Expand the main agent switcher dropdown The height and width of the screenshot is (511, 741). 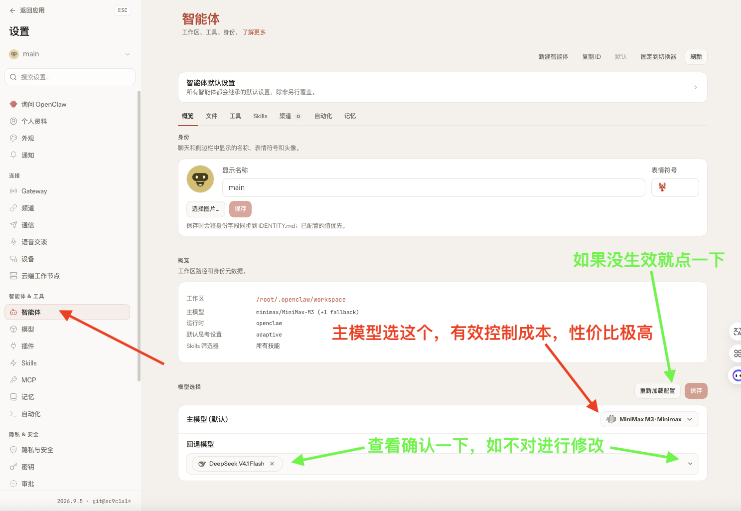point(128,54)
